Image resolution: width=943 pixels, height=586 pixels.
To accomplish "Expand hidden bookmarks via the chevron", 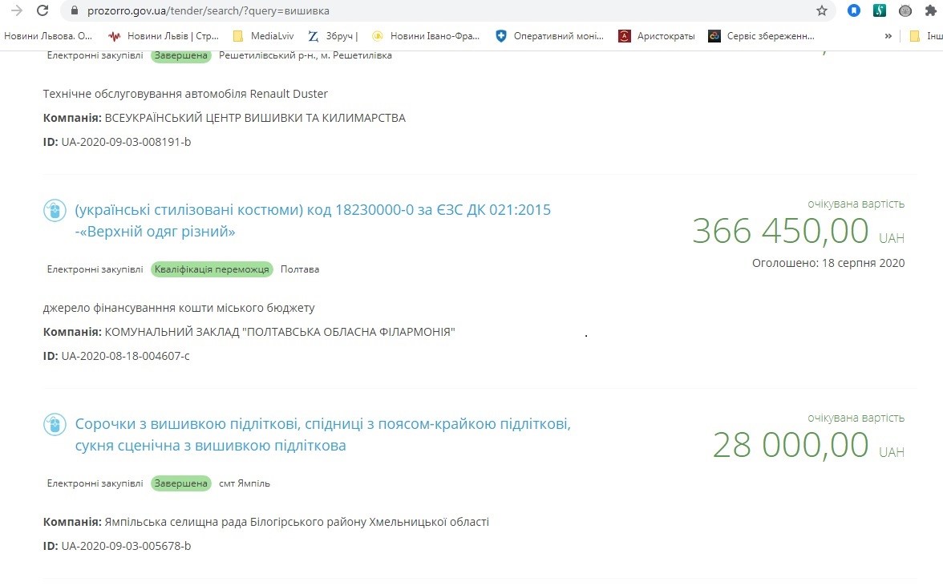I will pyautogui.click(x=887, y=36).
